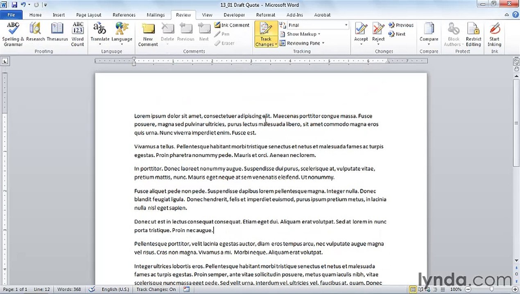Go to the Previous change
This screenshot has width=520, height=294.
pyautogui.click(x=401, y=25)
